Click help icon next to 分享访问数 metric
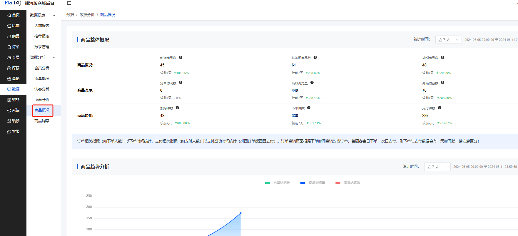The image size is (518, 236). coord(181,83)
